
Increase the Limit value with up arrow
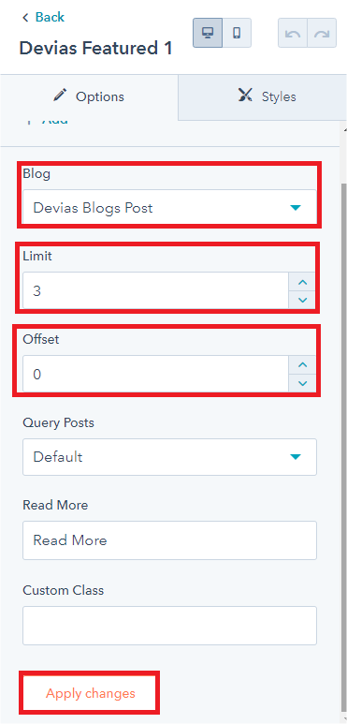302,282
